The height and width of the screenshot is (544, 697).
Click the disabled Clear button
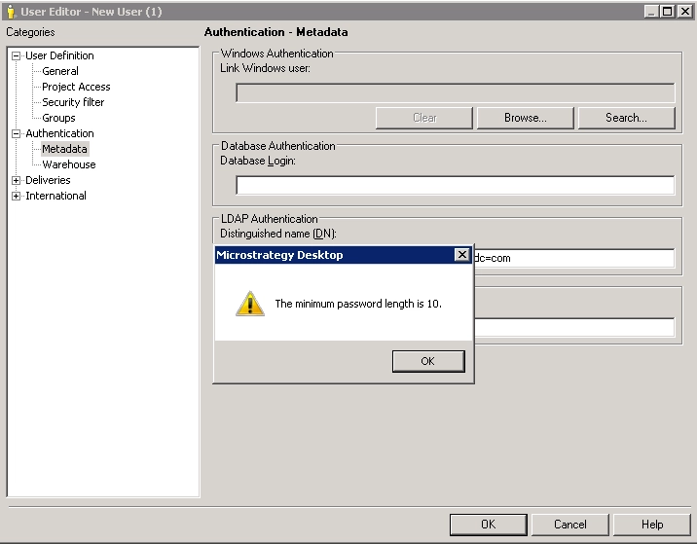tap(424, 118)
